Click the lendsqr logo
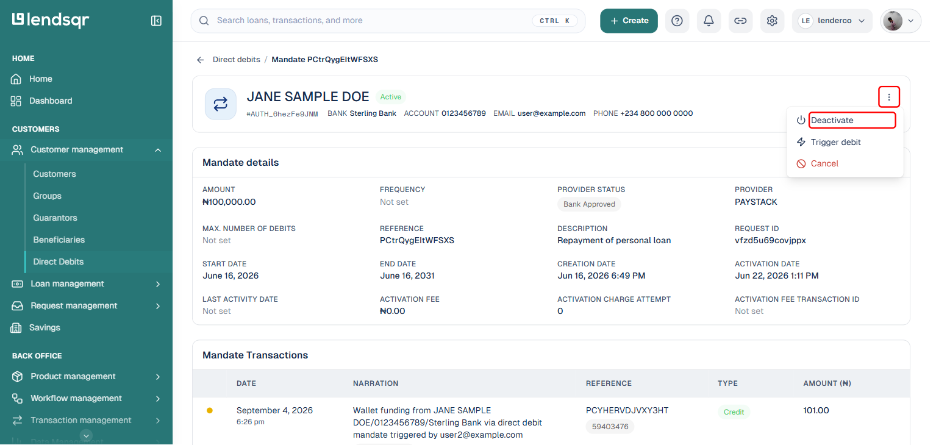Screen dimensions: 936x445 (51, 20)
